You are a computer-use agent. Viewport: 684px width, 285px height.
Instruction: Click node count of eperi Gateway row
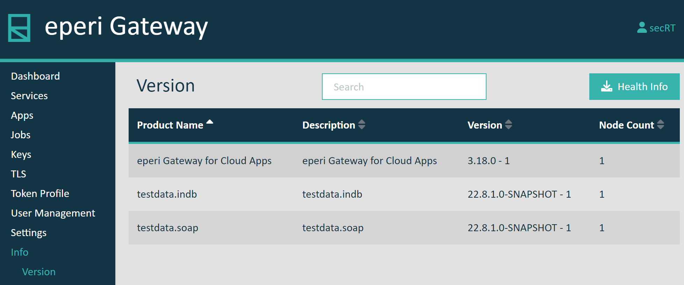(602, 161)
